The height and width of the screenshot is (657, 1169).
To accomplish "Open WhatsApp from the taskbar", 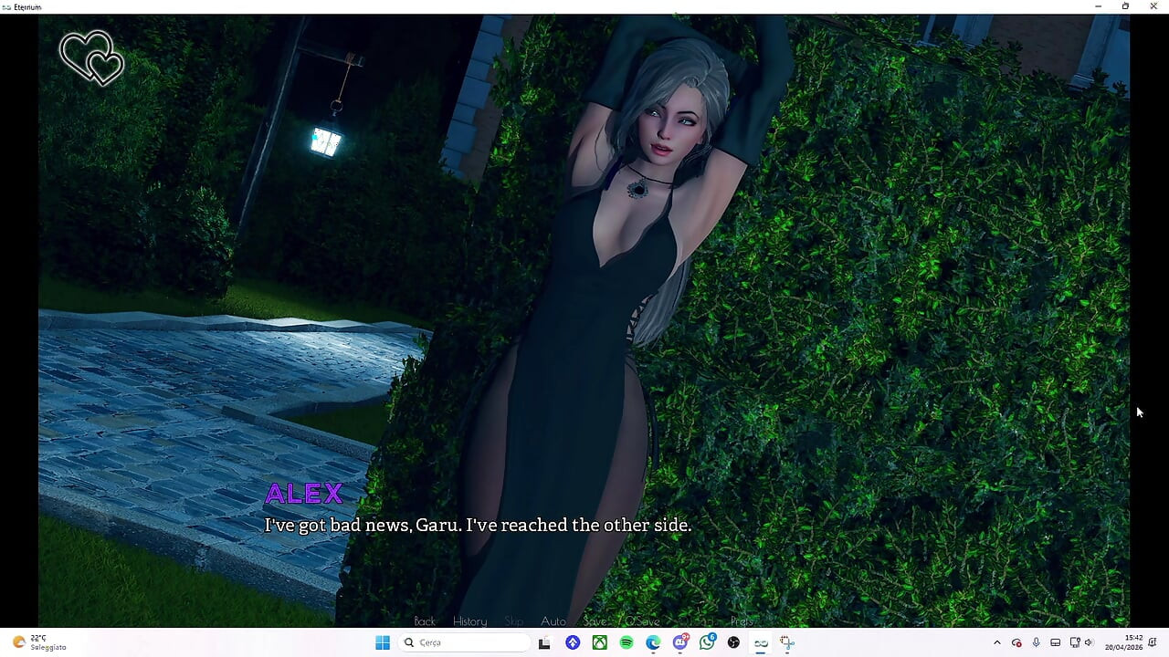I will pyautogui.click(x=707, y=642).
